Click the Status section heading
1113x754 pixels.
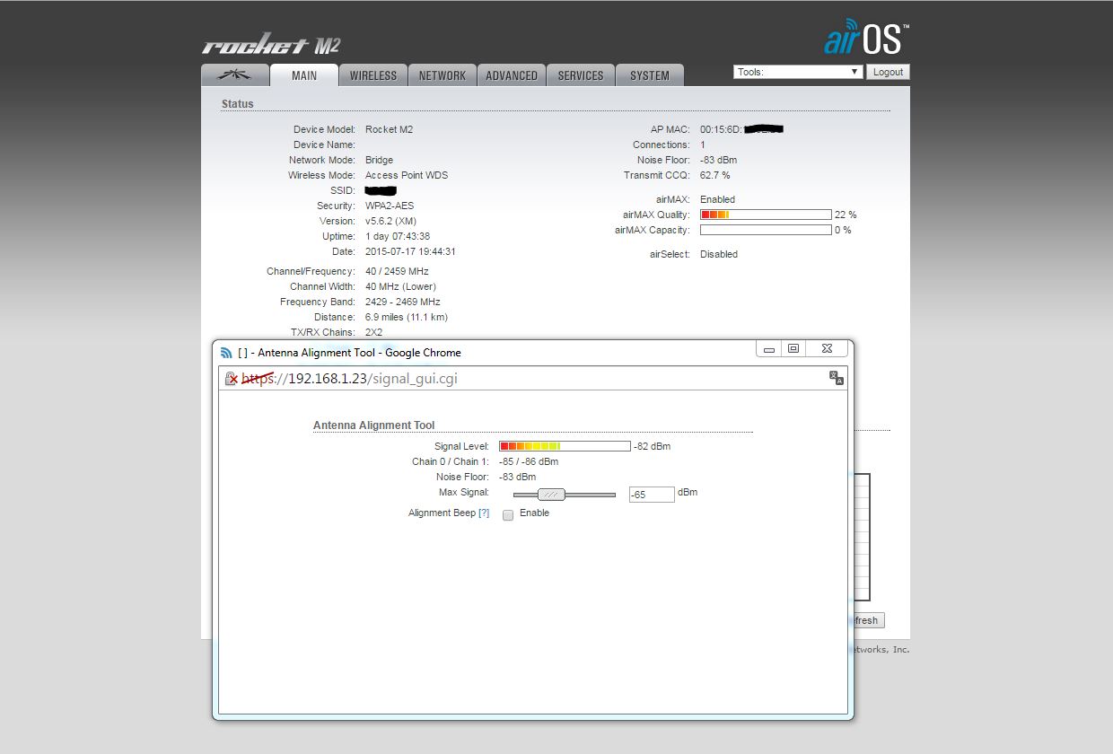[238, 104]
